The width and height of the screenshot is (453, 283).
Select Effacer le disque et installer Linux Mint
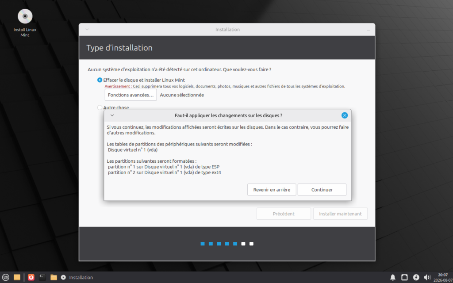141,80
